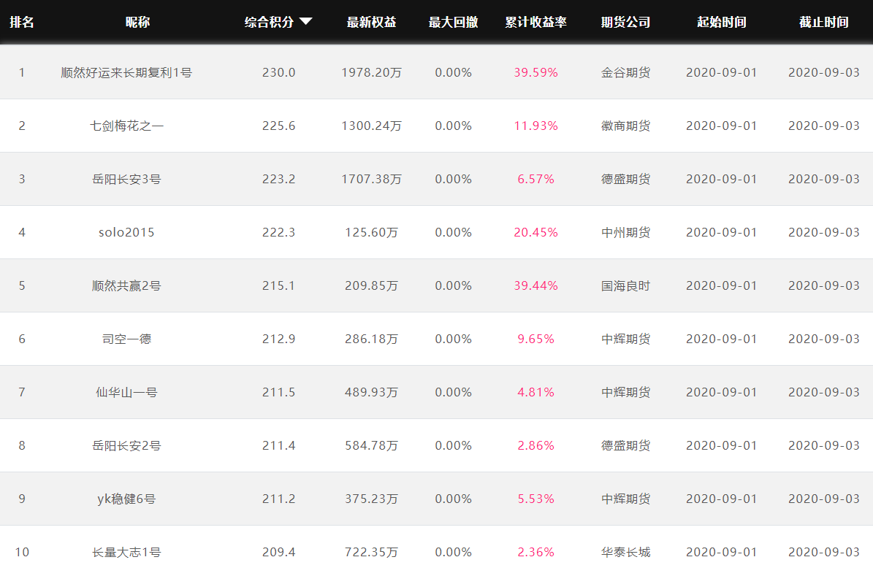This screenshot has width=873, height=576.
Task: Select the score 209.4
Action: (x=279, y=552)
